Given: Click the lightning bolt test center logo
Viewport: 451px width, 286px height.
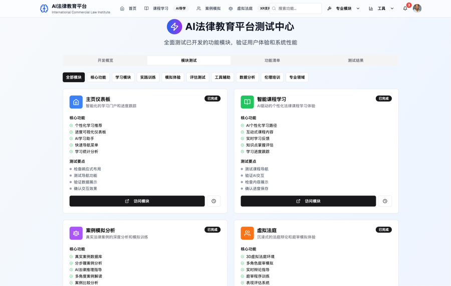Looking at the screenshot, I should tap(174, 26).
